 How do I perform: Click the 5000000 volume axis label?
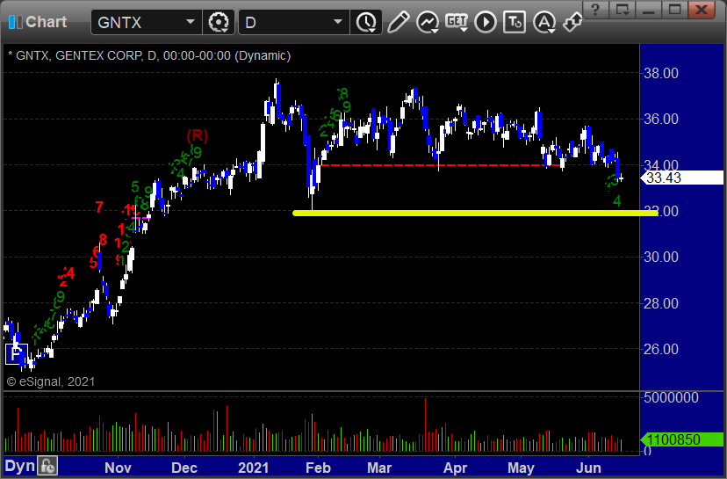point(671,398)
